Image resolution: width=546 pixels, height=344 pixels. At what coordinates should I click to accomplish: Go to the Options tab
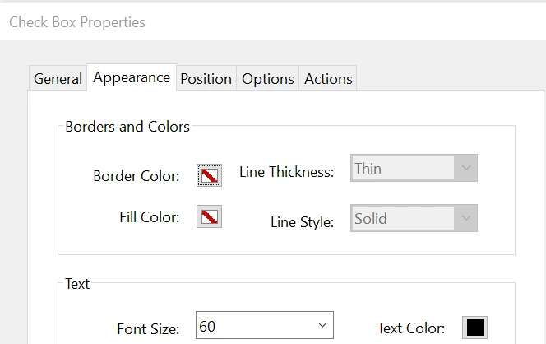click(268, 79)
